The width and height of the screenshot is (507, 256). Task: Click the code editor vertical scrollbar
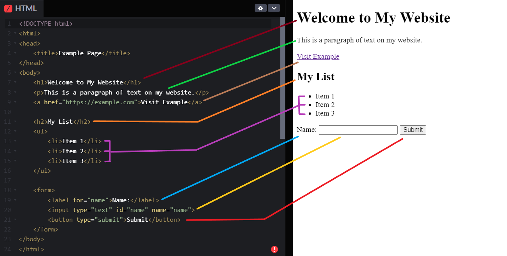pos(283,78)
